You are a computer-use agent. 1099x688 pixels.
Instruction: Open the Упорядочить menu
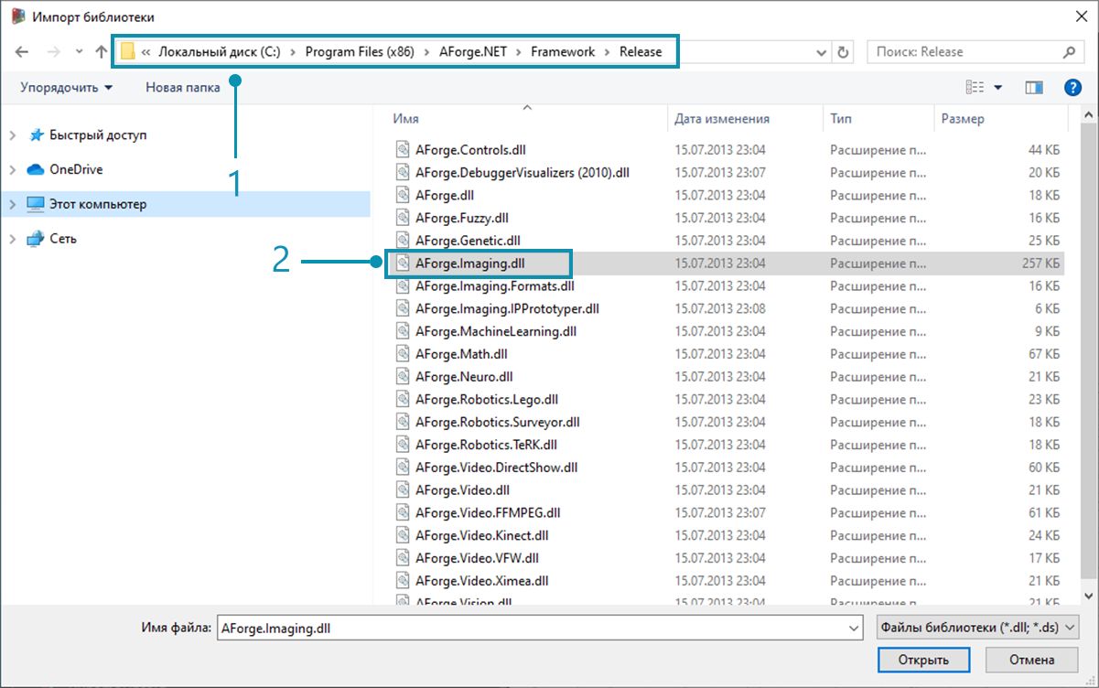click(x=67, y=88)
